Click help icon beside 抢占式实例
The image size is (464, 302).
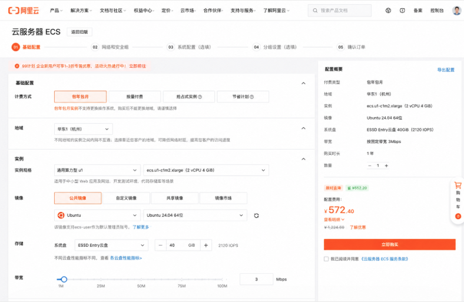[x=200, y=97]
